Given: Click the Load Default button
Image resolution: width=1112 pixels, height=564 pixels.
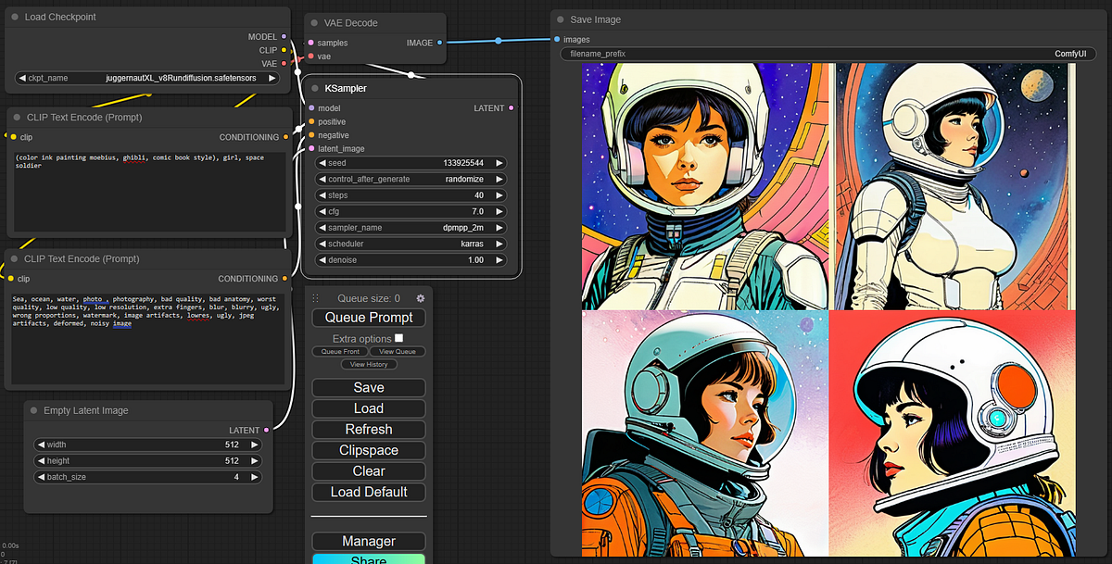Looking at the screenshot, I should click(x=368, y=492).
